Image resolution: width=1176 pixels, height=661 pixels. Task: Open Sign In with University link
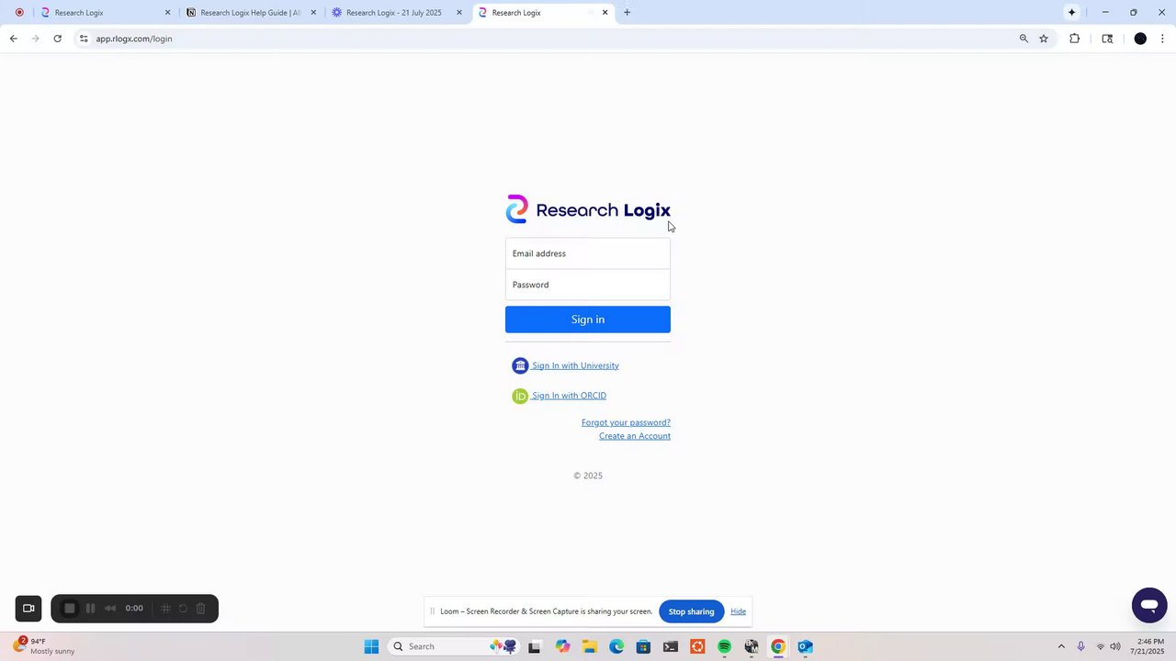point(575,365)
